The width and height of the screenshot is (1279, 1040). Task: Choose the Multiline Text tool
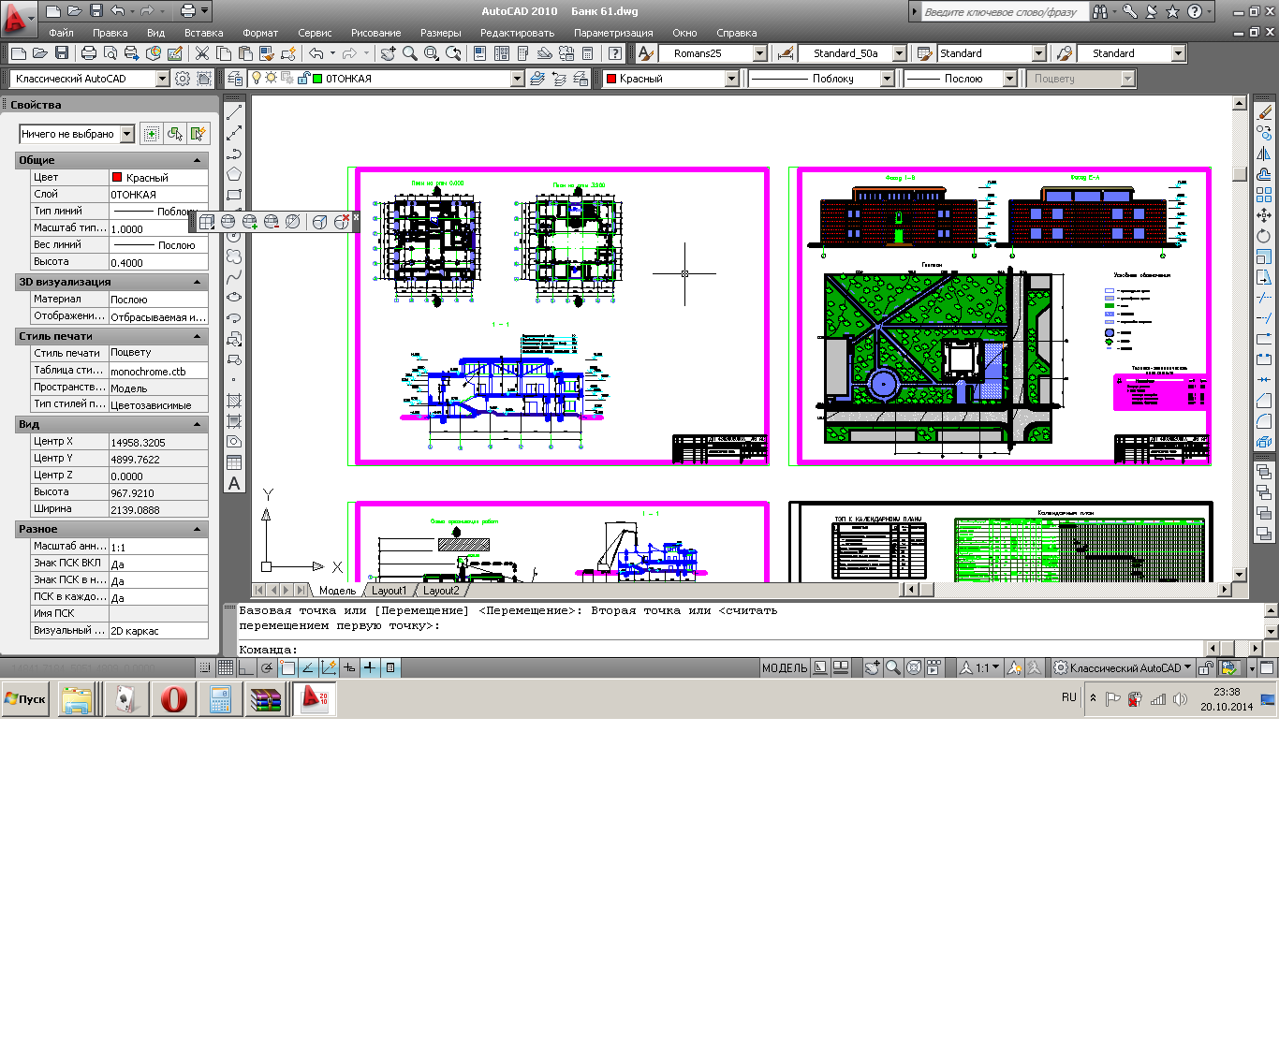click(x=234, y=484)
